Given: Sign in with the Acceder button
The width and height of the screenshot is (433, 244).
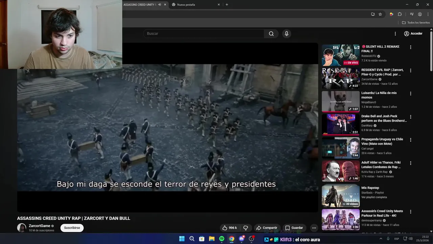Looking at the screenshot, I should pyautogui.click(x=413, y=34).
